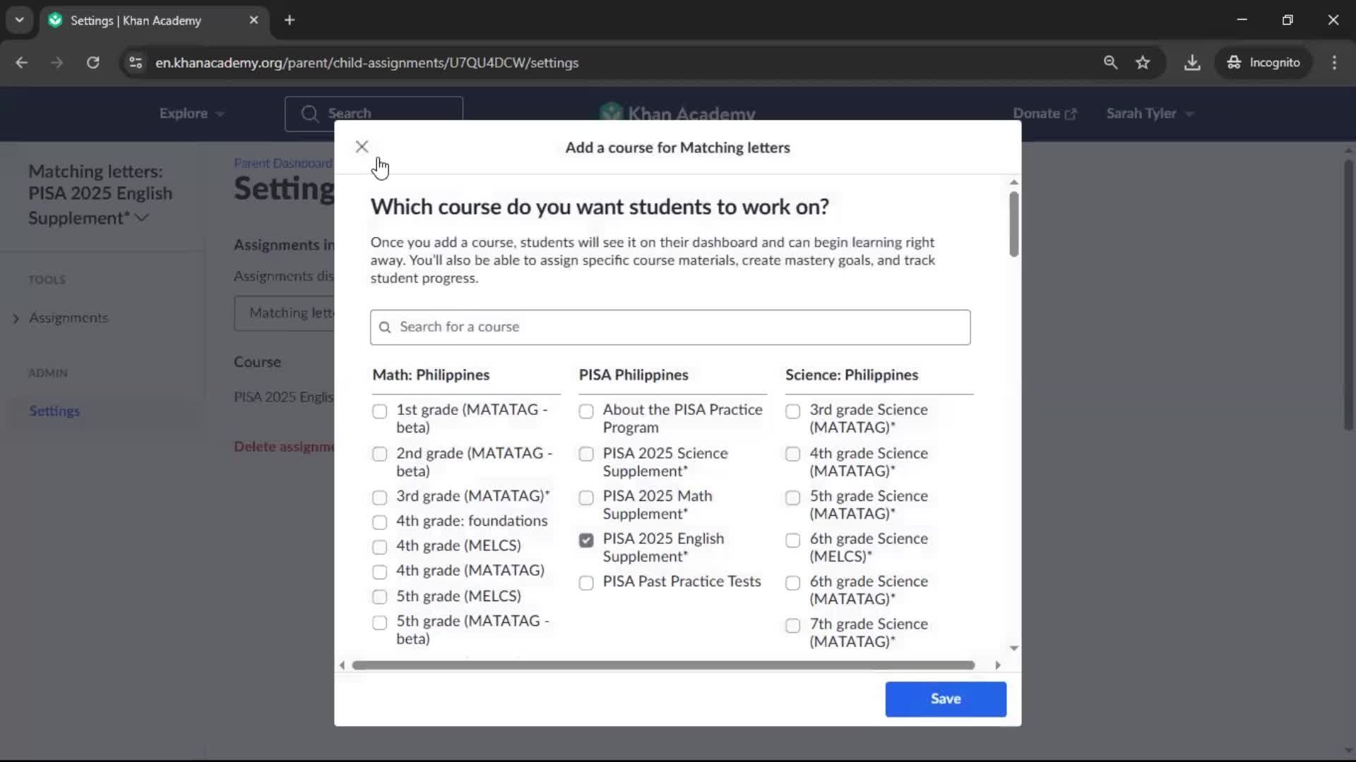Open the Sarah Tyler account menu

tap(1150, 113)
